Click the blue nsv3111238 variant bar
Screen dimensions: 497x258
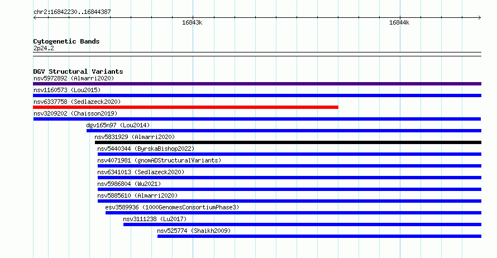click(x=302, y=224)
